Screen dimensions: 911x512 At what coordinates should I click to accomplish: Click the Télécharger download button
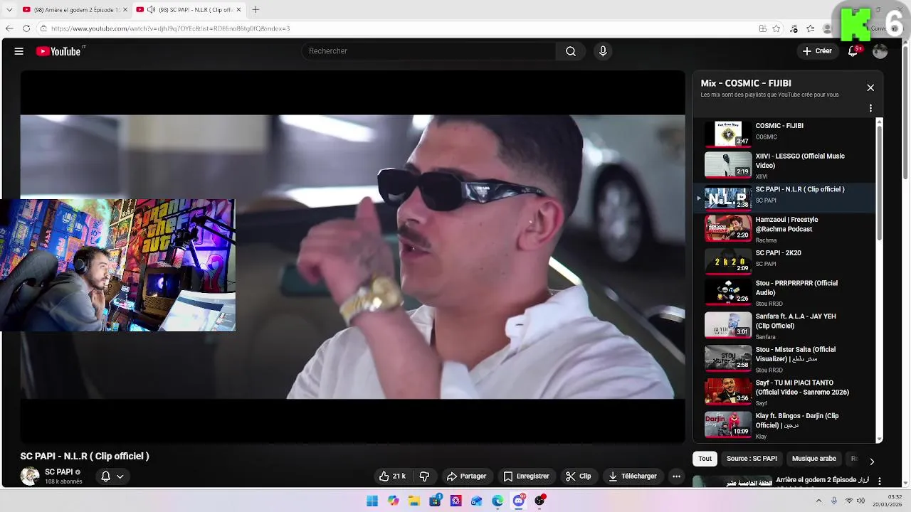coord(633,476)
